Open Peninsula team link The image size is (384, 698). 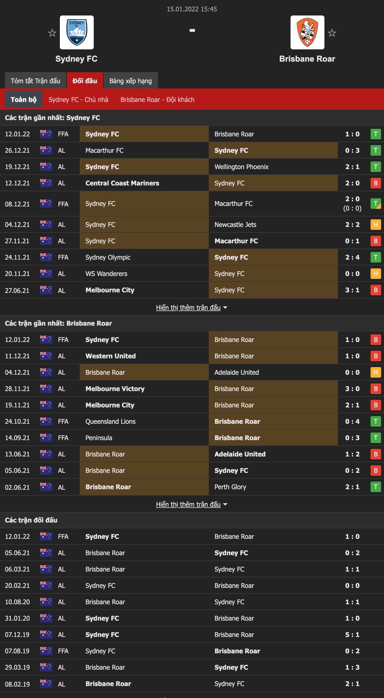pyautogui.click(x=99, y=438)
